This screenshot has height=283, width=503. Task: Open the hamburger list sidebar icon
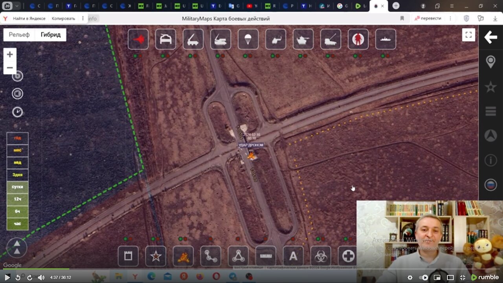click(x=490, y=112)
